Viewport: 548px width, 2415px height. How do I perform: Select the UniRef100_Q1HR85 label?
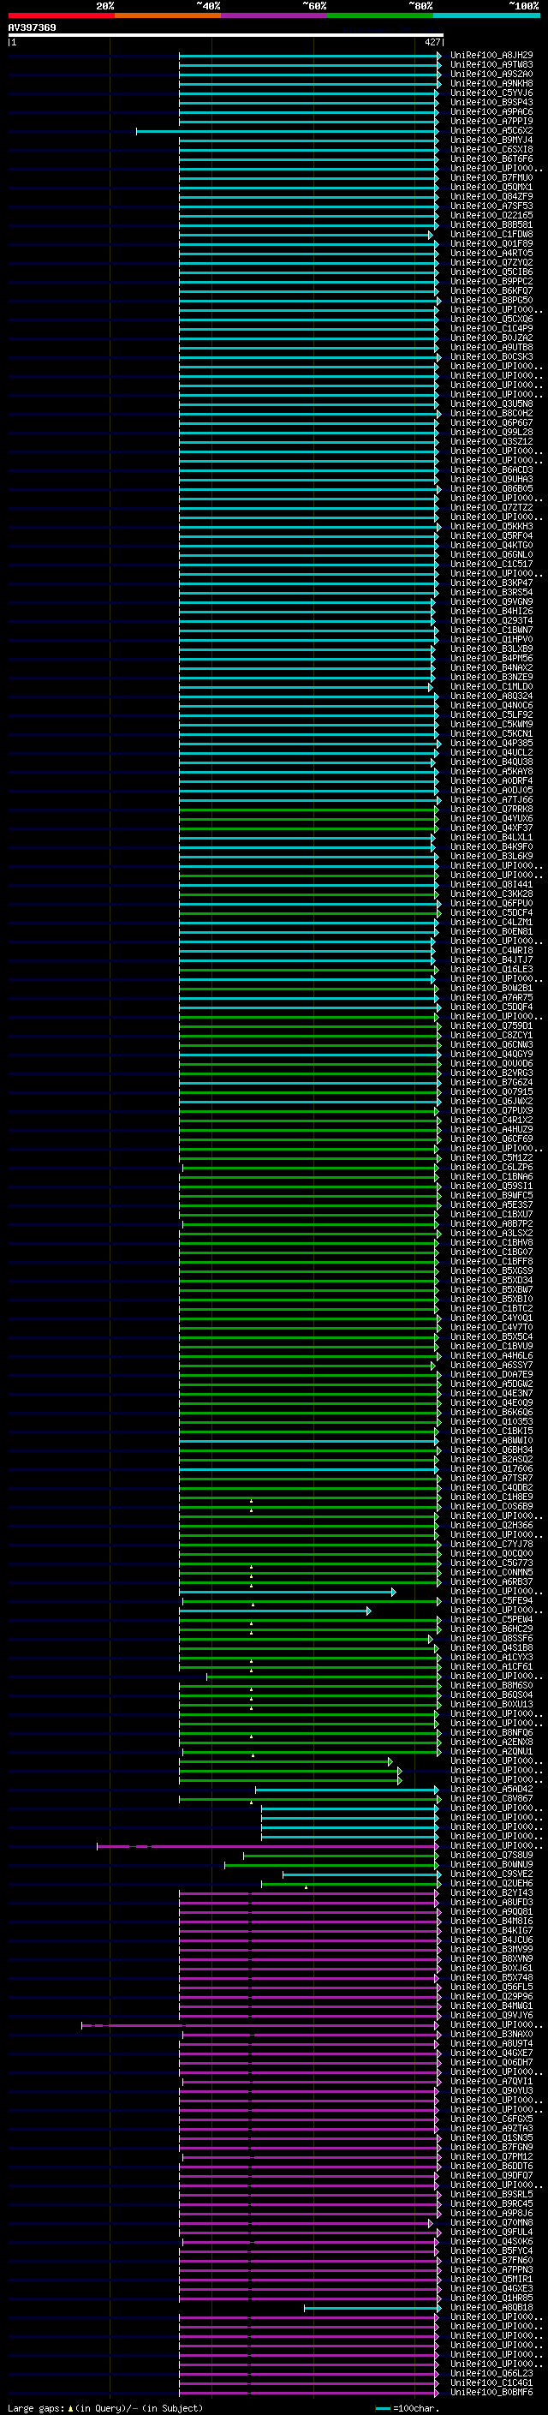coord(491,2297)
